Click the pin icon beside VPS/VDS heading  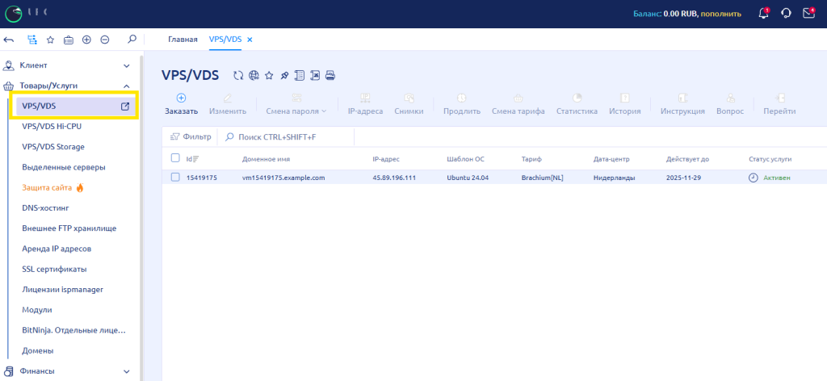(284, 76)
